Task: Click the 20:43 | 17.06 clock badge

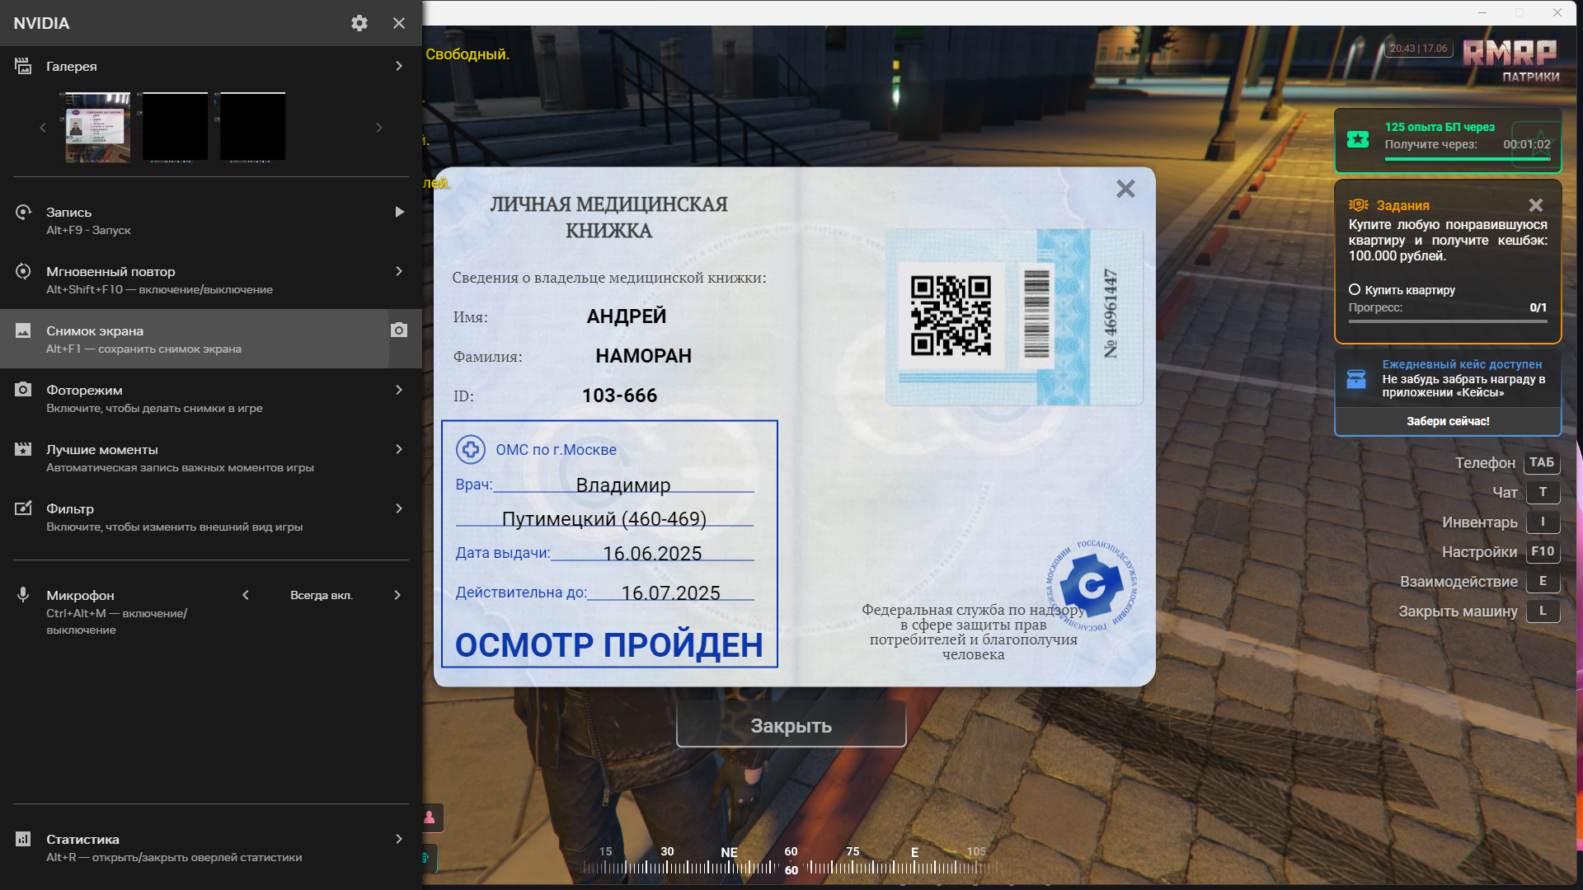Action: (x=1418, y=49)
